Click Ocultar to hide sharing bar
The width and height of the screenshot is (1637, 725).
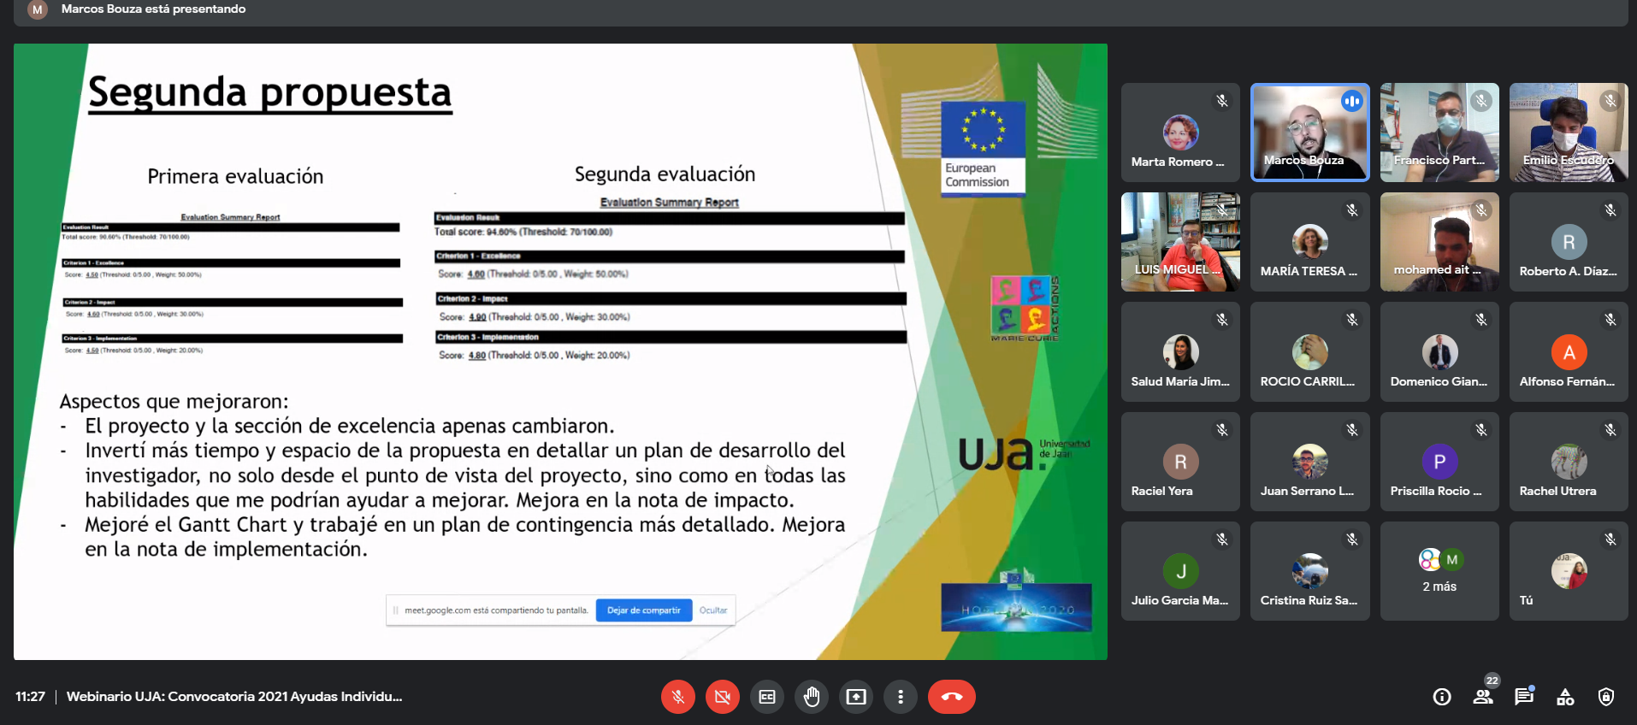(712, 610)
